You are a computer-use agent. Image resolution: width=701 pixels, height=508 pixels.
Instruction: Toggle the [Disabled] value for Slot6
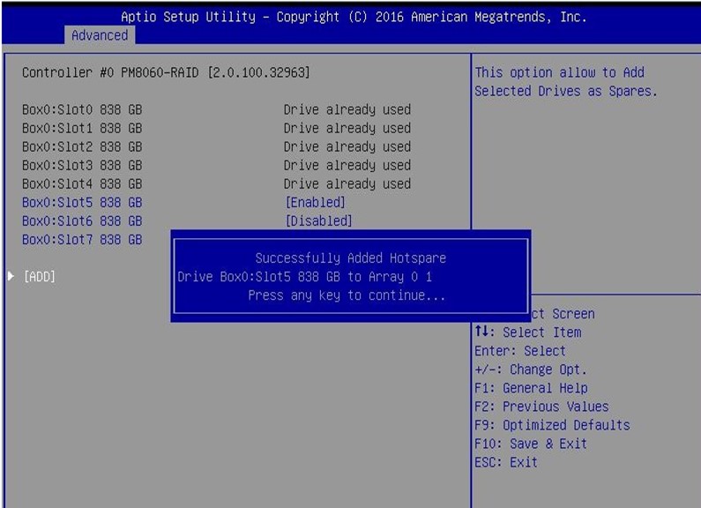point(317,221)
